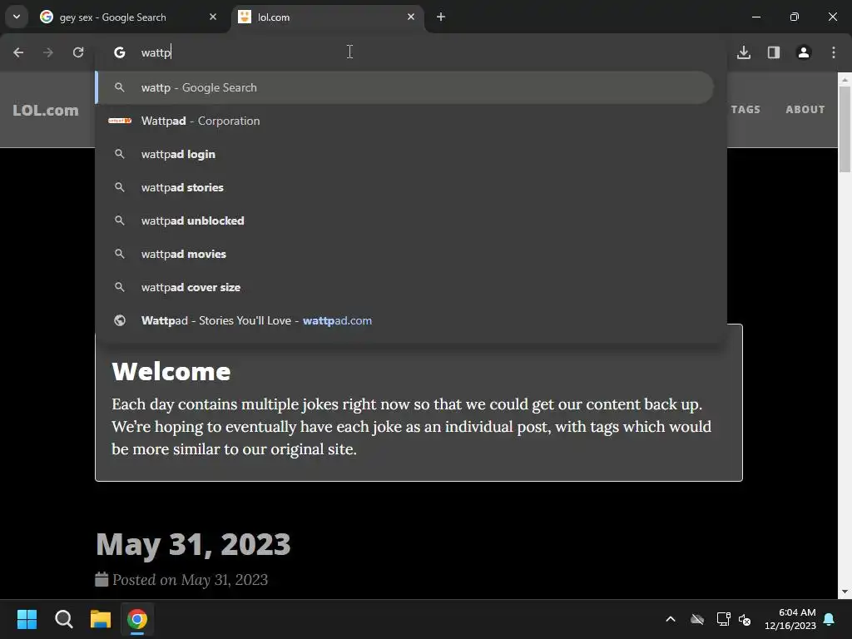This screenshot has height=639, width=852.
Task: Close the lol.com tab
Action: coord(411,17)
